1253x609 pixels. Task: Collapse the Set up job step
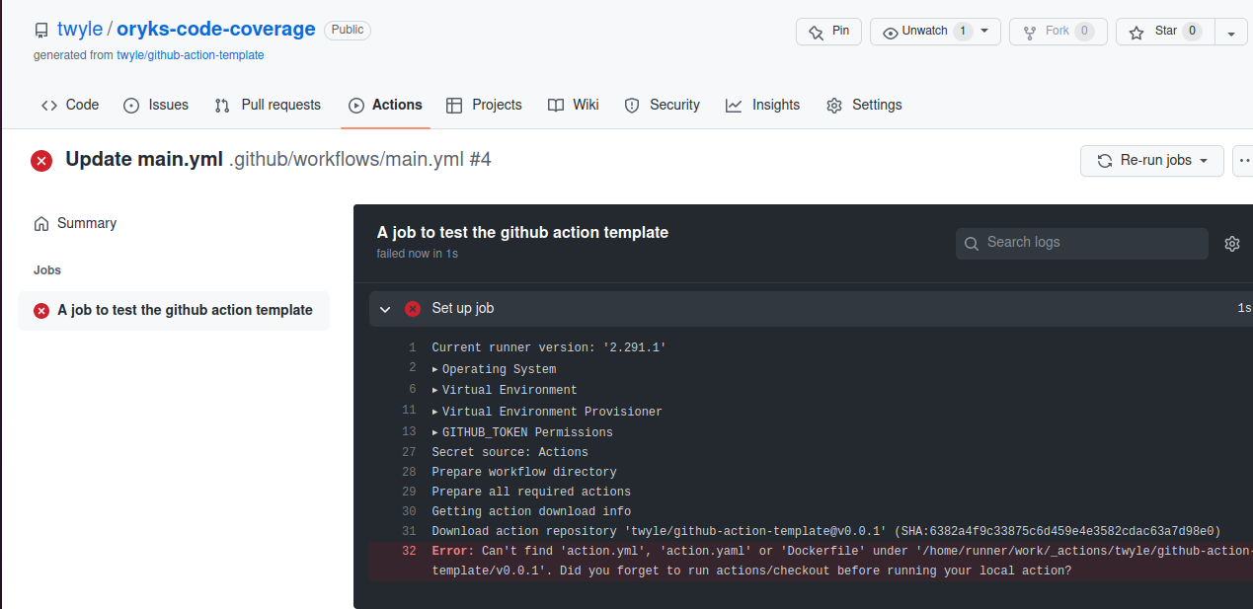pyautogui.click(x=385, y=309)
